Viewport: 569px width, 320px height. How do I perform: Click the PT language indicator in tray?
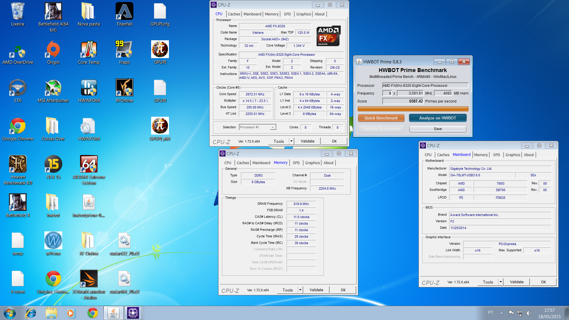click(x=491, y=313)
